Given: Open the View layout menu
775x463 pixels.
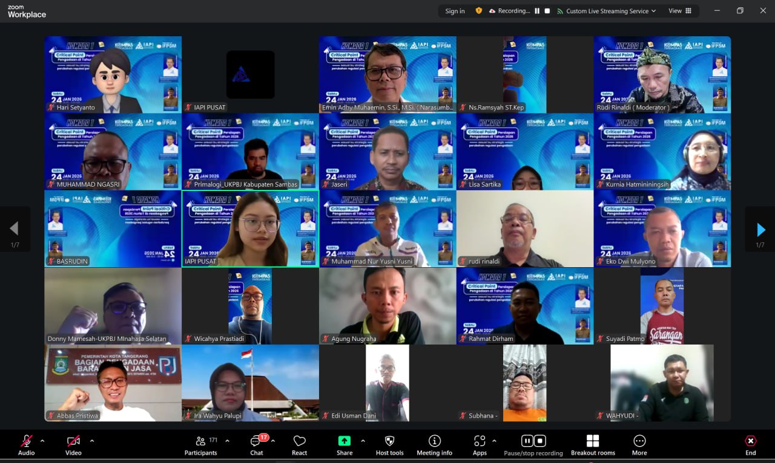Looking at the screenshot, I should click(679, 11).
